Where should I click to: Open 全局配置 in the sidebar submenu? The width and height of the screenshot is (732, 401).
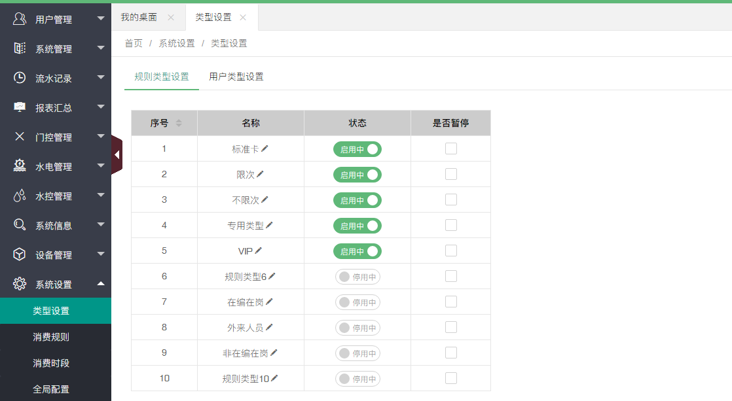[51, 389]
